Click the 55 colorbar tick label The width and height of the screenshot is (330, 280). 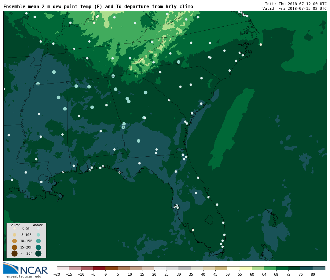pyautogui.click(x=240, y=274)
